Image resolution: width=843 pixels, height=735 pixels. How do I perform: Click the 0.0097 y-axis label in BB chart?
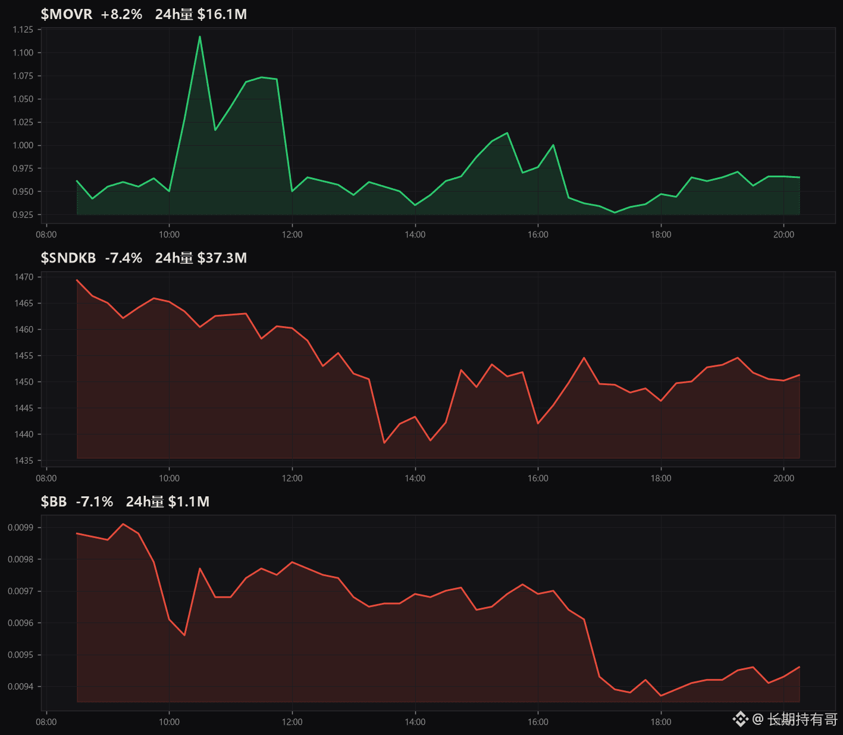coord(21,592)
